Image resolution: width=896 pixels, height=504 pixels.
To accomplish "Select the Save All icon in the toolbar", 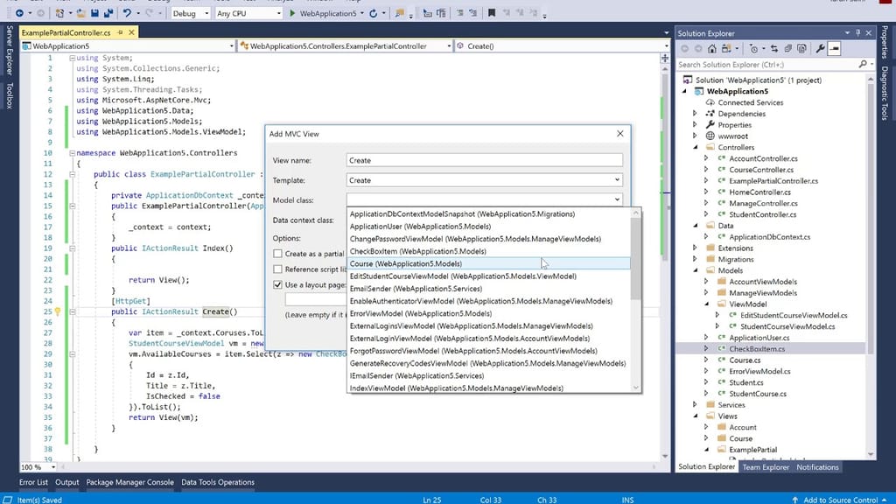I will pos(109,14).
